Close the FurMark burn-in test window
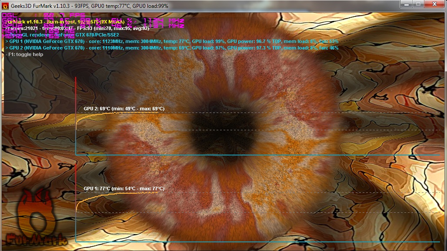The image size is (447, 251). point(434,4)
